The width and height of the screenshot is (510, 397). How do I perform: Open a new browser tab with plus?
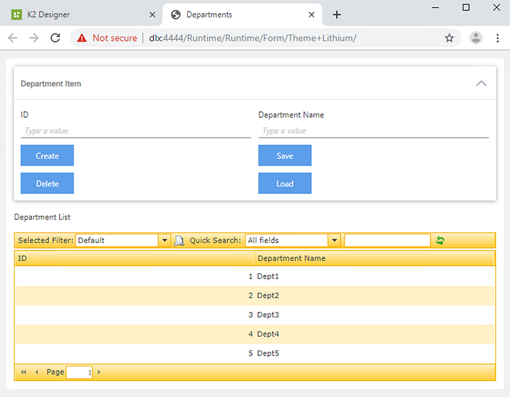point(337,15)
